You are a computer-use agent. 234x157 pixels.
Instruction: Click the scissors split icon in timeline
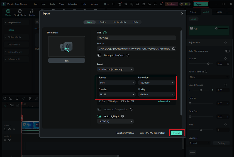pos(37,99)
